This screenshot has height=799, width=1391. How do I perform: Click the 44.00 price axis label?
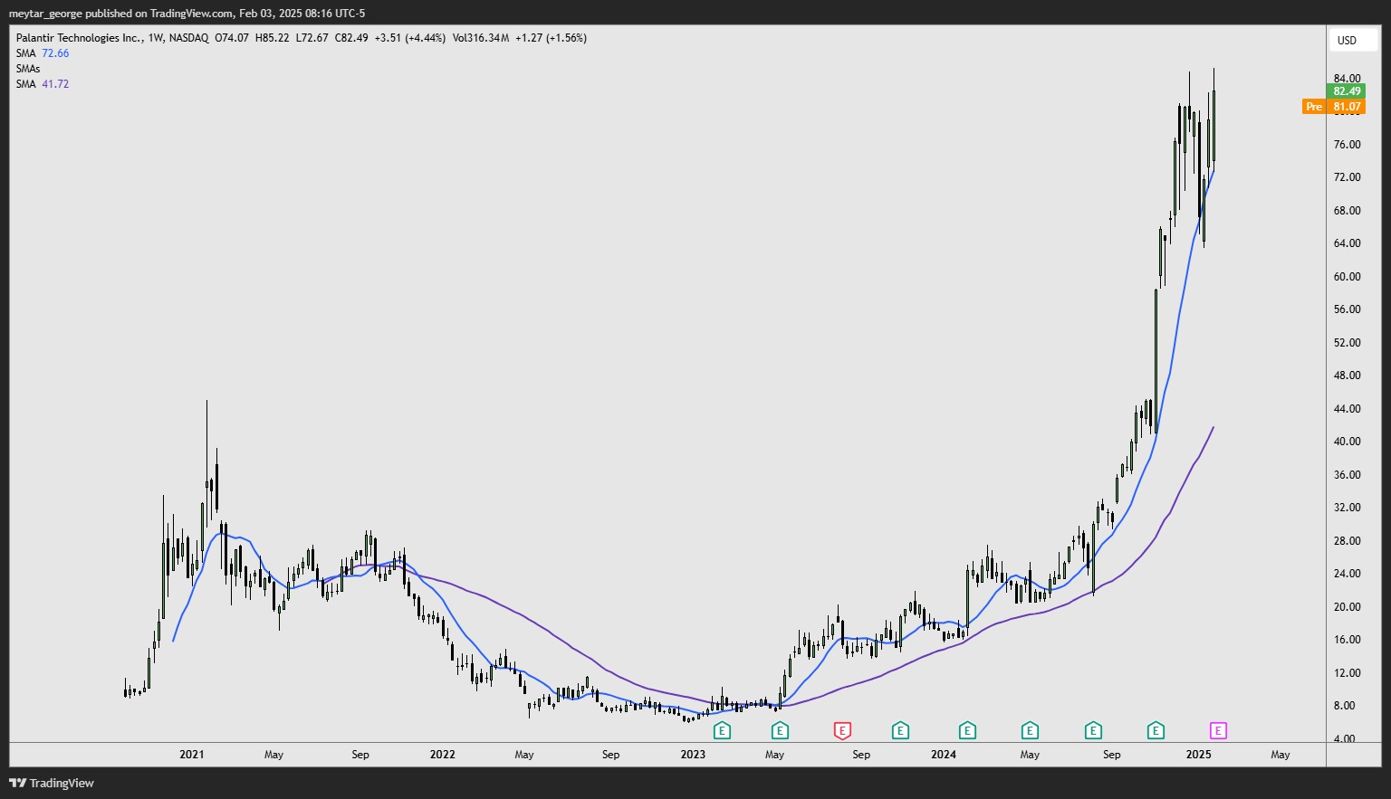[1347, 409]
